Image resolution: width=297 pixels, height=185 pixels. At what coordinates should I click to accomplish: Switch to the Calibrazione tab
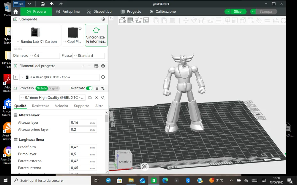[162, 12]
